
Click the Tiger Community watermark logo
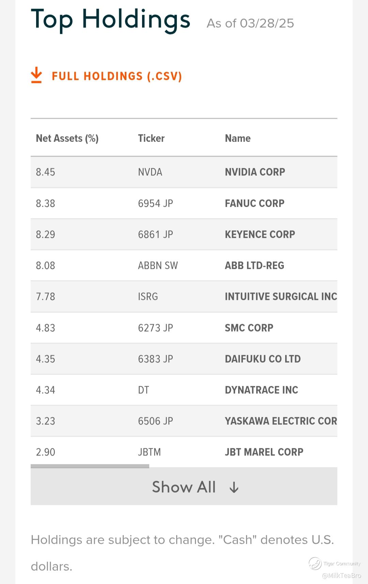[x=315, y=564]
